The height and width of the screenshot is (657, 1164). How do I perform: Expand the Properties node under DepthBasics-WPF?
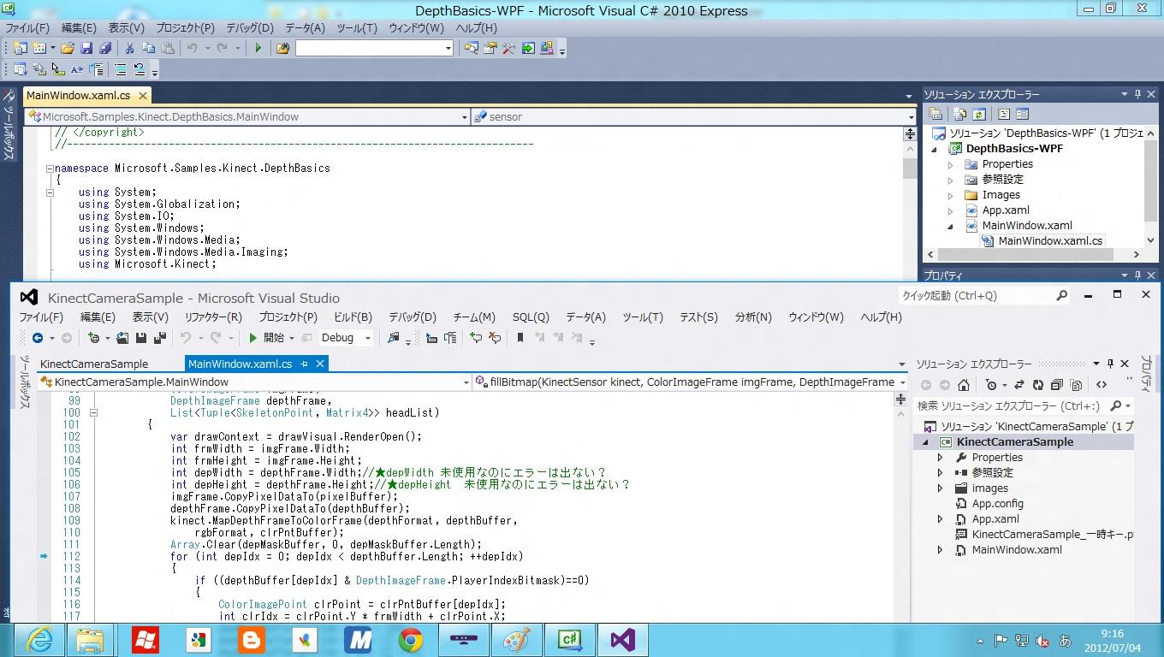951,164
